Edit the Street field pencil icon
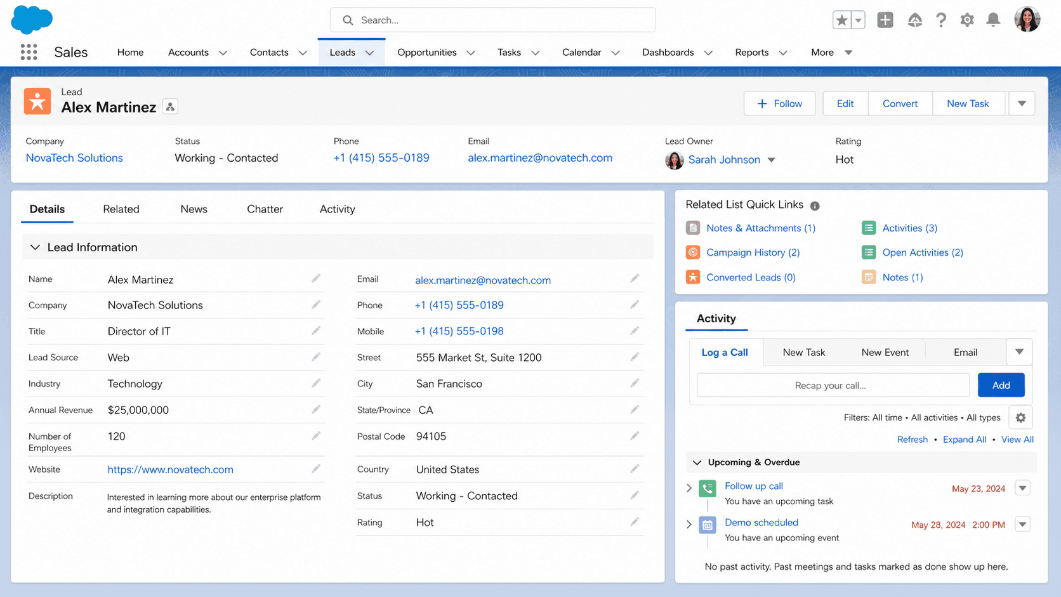The height and width of the screenshot is (597, 1061). click(x=635, y=357)
